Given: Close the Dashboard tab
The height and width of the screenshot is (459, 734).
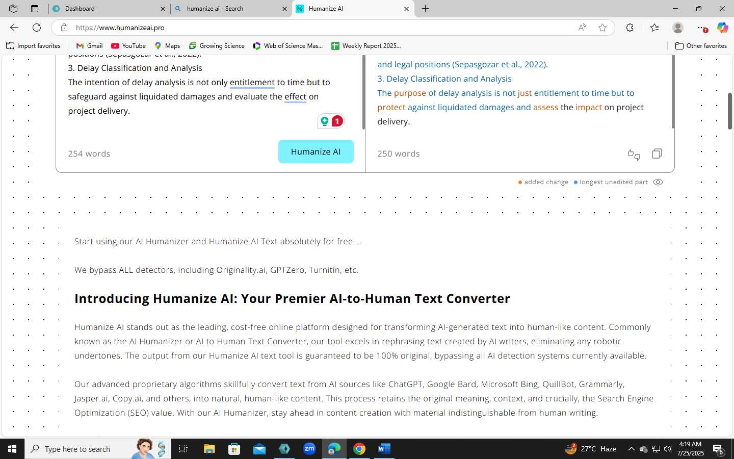Looking at the screenshot, I should tap(163, 9).
